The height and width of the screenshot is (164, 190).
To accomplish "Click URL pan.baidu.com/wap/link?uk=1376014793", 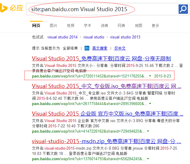I will click(x=89, y=159).
